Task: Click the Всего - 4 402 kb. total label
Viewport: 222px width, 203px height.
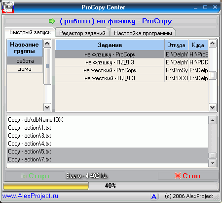Action: tap(87, 176)
